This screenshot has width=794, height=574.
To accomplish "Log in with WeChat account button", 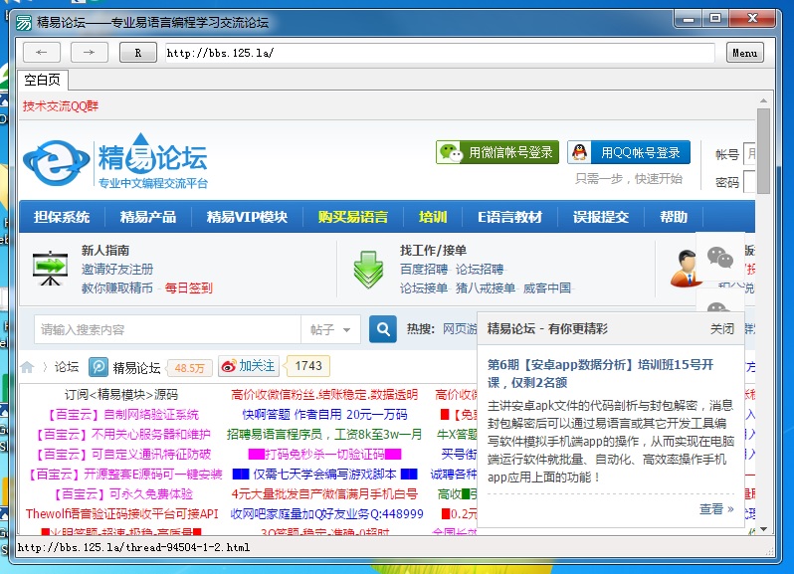I will pos(497,152).
